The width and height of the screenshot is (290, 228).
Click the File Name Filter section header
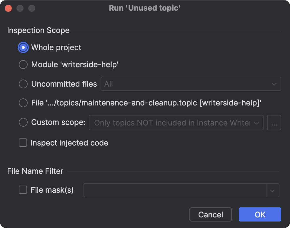[x=35, y=171]
